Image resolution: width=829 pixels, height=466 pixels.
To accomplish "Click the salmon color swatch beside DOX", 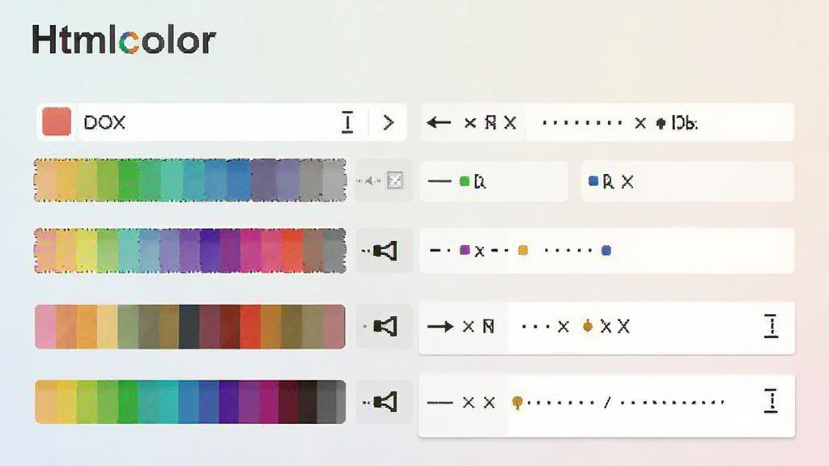I will click(x=57, y=121).
